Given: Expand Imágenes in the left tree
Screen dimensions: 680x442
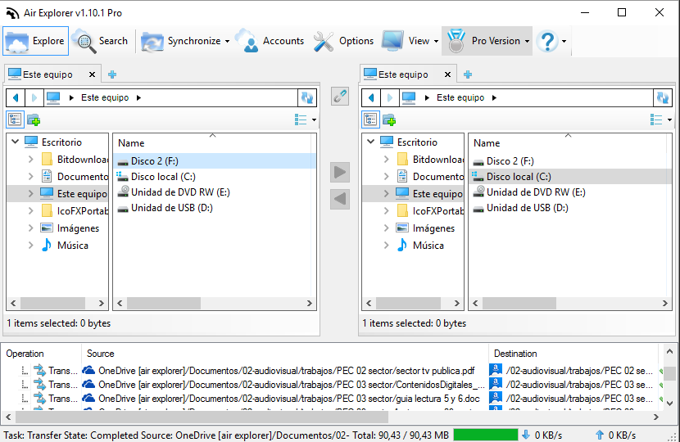Looking at the screenshot, I should click(31, 228).
